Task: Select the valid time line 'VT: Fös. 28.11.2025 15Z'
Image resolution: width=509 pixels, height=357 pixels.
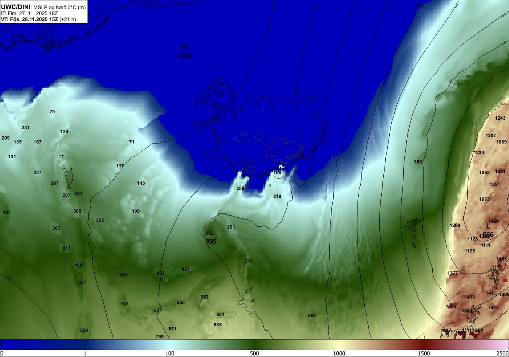Action: pyautogui.click(x=30, y=19)
